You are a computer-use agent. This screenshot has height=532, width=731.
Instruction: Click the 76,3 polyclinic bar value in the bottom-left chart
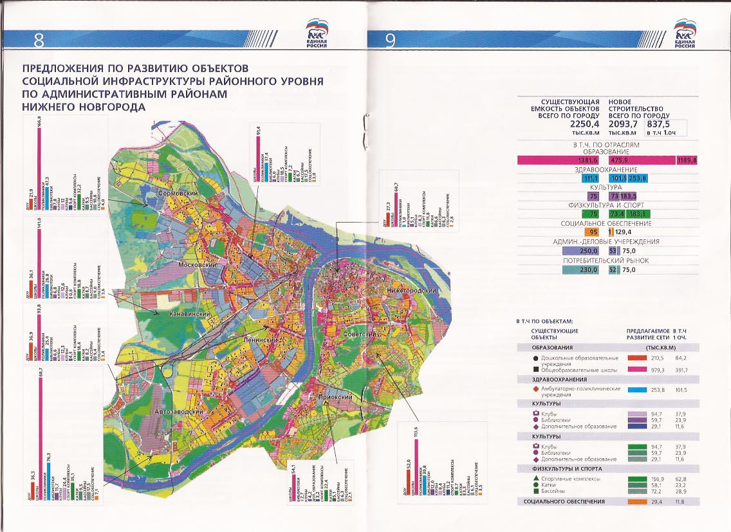click(48, 458)
